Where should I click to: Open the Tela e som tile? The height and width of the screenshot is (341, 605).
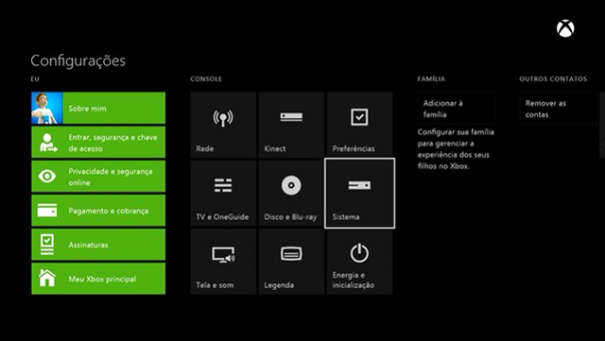(223, 262)
